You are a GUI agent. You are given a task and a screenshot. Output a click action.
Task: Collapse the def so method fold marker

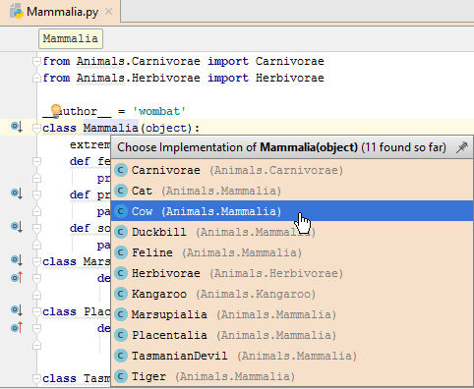(36, 228)
